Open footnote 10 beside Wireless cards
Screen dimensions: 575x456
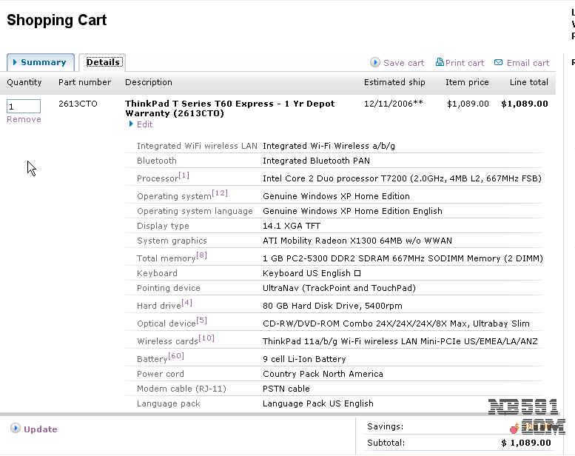[206, 338]
